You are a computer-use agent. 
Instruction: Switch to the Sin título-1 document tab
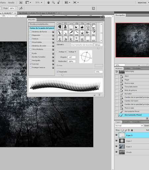(x=38, y=13)
